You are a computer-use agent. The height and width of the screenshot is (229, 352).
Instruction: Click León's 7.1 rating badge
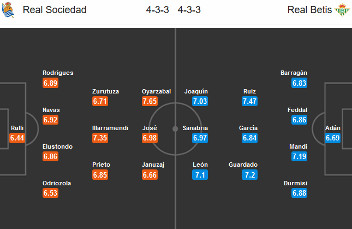click(200, 174)
